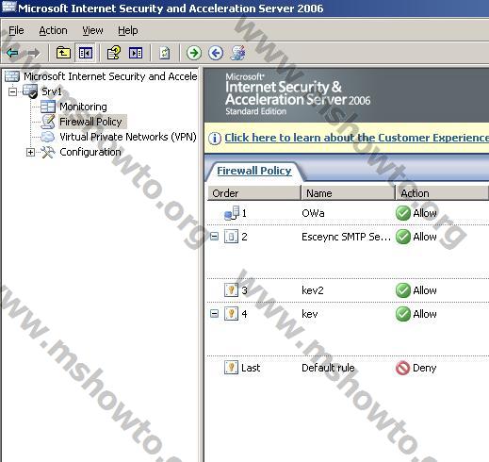Toggle the Show/Hide Console Tree icon
Image resolution: width=489 pixels, height=462 pixels.
pos(86,53)
